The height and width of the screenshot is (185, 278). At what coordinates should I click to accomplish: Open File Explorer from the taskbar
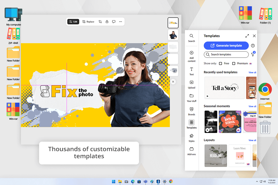click(x=120, y=181)
